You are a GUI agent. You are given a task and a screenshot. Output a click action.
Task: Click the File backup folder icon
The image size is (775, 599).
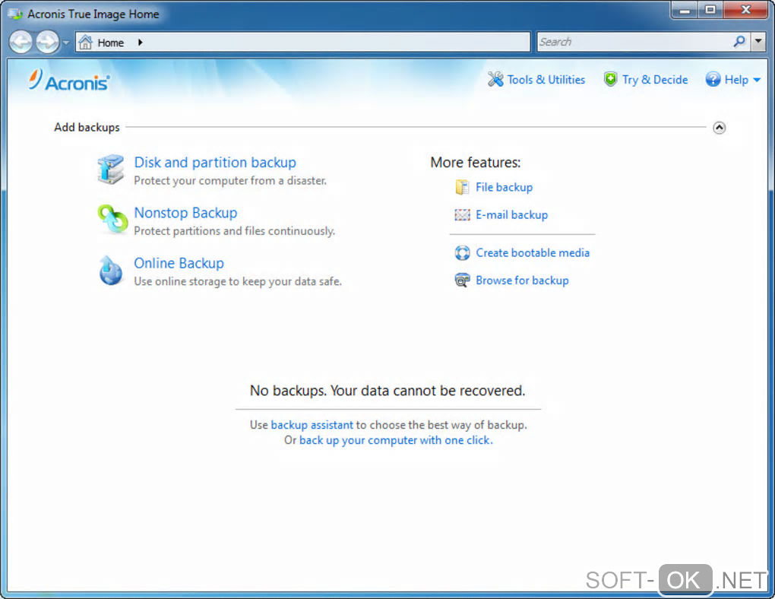(462, 187)
